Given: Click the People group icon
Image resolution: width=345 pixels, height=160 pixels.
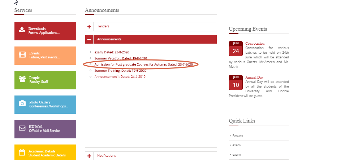Looking at the screenshot, I should 22,79.
